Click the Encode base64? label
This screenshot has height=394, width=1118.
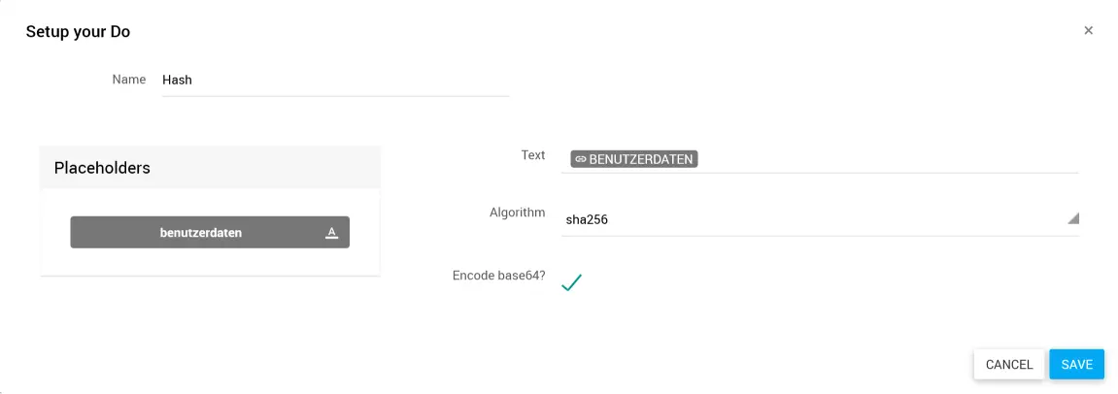pyautogui.click(x=498, y=276)
